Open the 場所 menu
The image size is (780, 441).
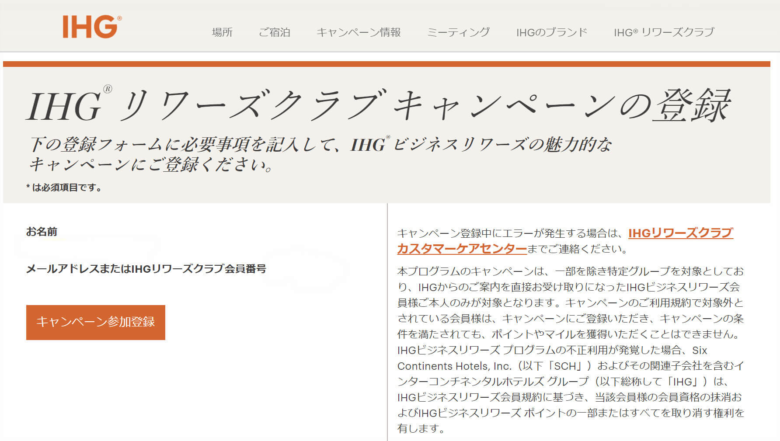click(x=222, y=32)
